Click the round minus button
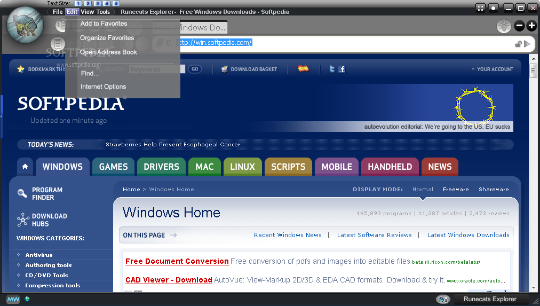 tap(519, 26)
